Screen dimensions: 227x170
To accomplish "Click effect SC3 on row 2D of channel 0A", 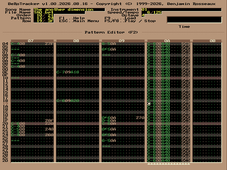I will tap(185, 161).
